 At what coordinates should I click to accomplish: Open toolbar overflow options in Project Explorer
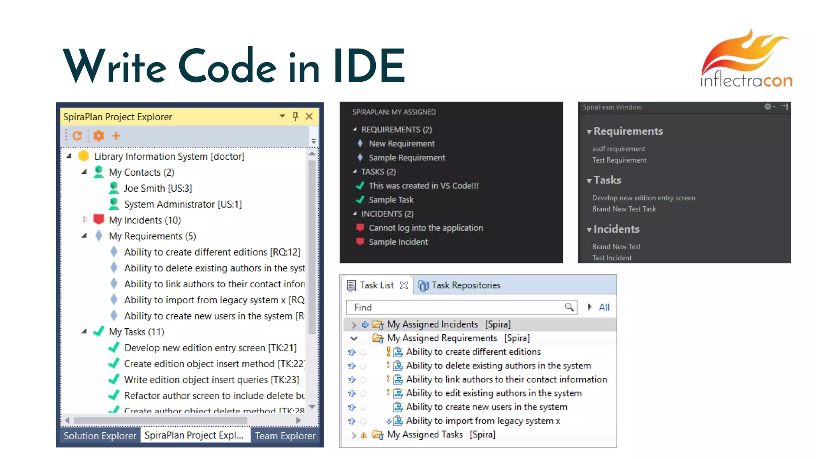coord(314,141)
